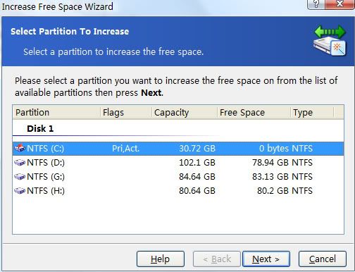This screenshot has height=272, width=355.
Task: Select the highlighted NTFS (C:) partition
Action: pyautogui.click(x=178, y=149)
